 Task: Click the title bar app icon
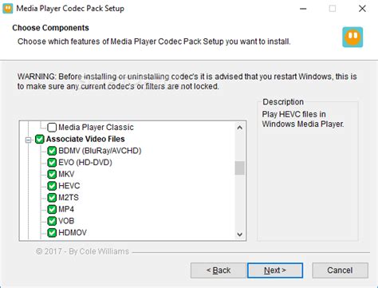7,8
